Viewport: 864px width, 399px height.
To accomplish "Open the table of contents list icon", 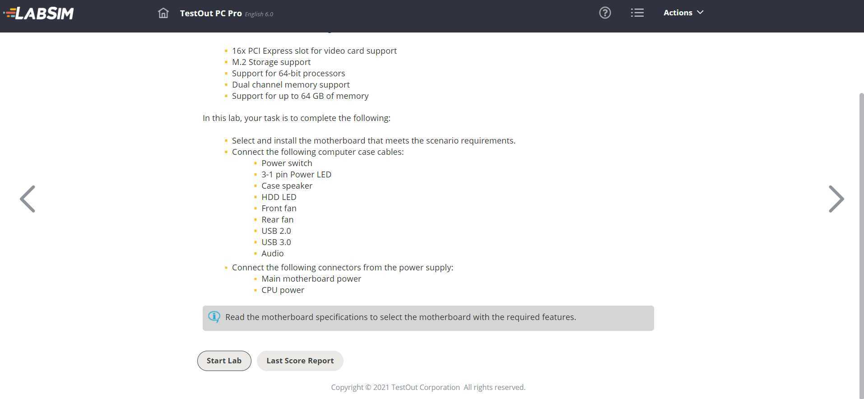I will pyautogui.click(x=637, y=13).
